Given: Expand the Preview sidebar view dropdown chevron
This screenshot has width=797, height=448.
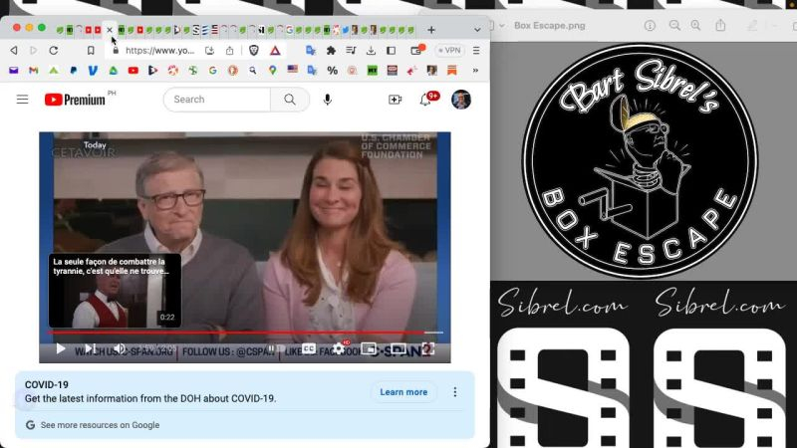Looking at the screenshot, I should (501, 25).
